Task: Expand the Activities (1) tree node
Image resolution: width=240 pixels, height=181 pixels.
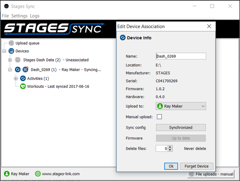Action: click(x=16, y=78)
